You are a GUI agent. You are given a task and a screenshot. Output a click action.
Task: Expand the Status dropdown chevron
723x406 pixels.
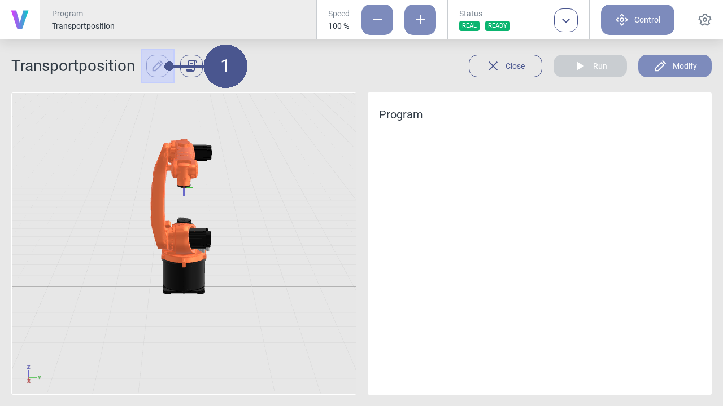click(x=566, y=20)
